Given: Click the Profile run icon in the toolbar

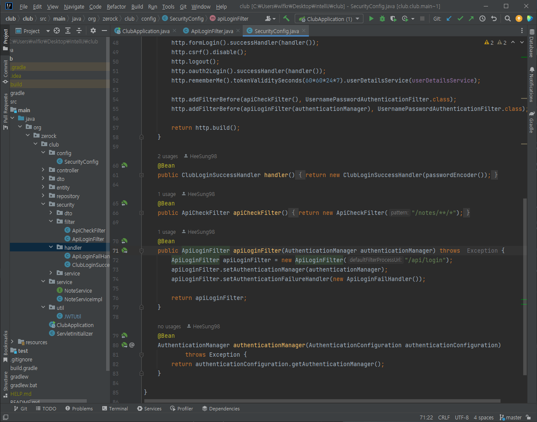Looking at the screenshot, I should coord(405,18).
